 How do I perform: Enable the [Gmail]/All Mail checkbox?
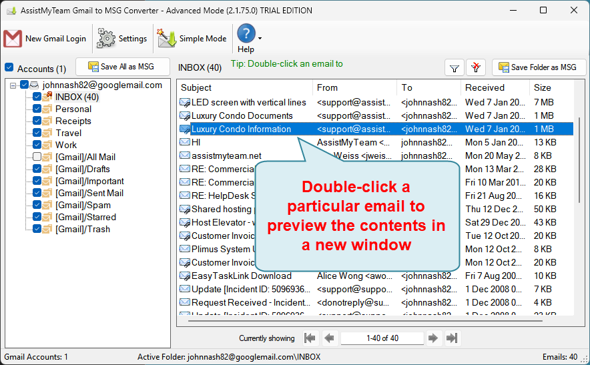coord(37,157)
